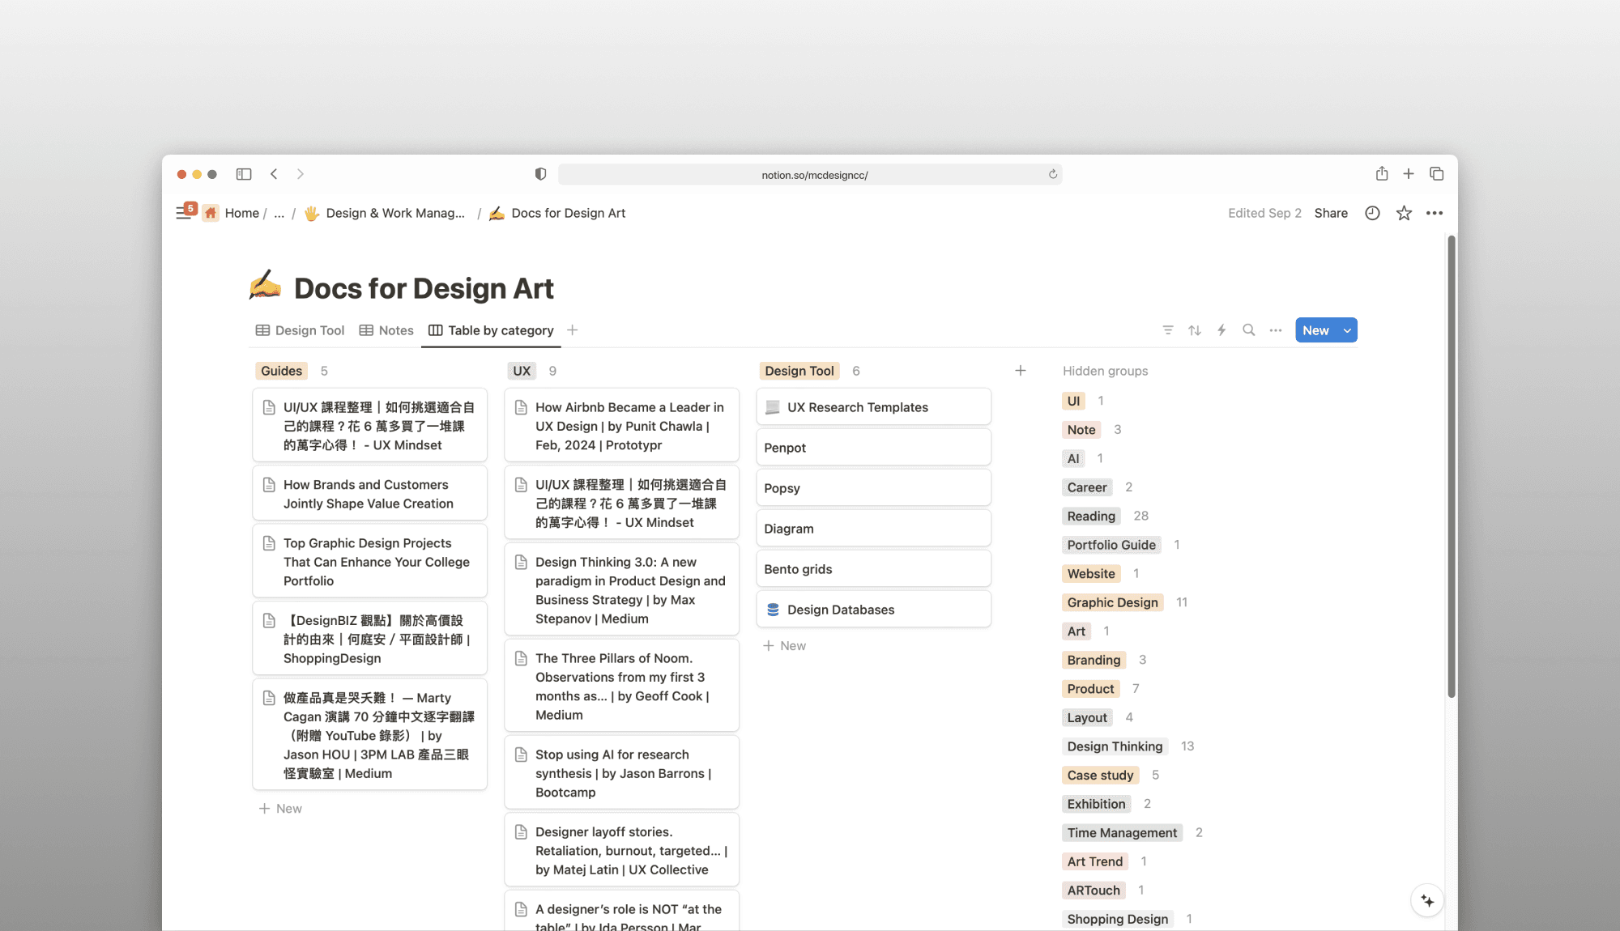Click the browser privacy shield icon
The height and width of the screenshot is (931, 1620).
[x=540, y=174]
